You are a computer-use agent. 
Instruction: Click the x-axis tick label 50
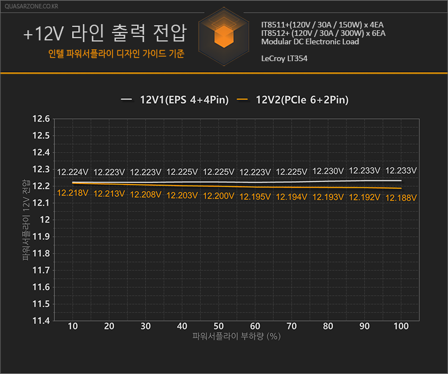coord(218,326)
